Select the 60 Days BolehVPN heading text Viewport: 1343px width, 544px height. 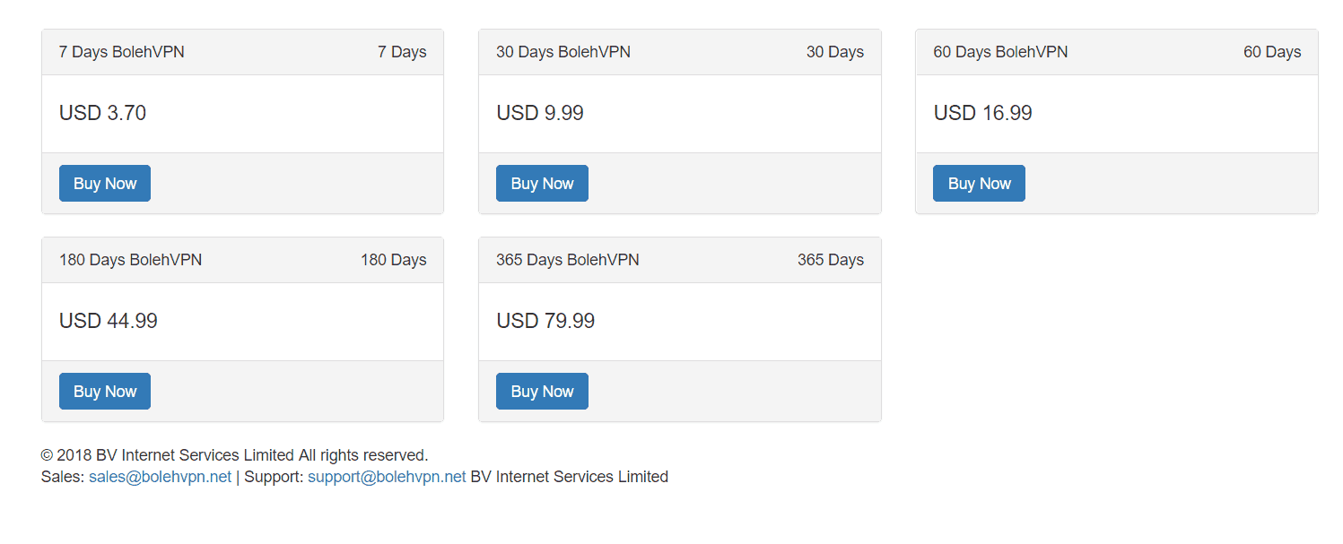pos(1000,52)
